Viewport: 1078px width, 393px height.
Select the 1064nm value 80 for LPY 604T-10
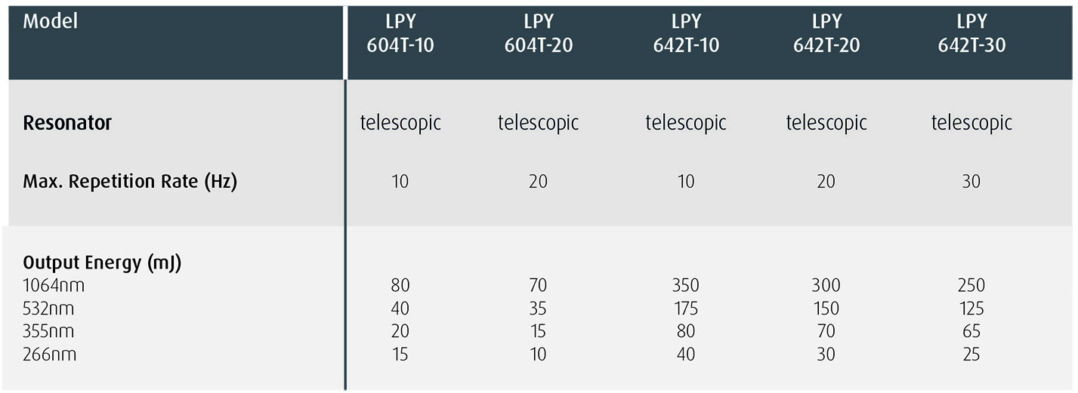[400, 286]
